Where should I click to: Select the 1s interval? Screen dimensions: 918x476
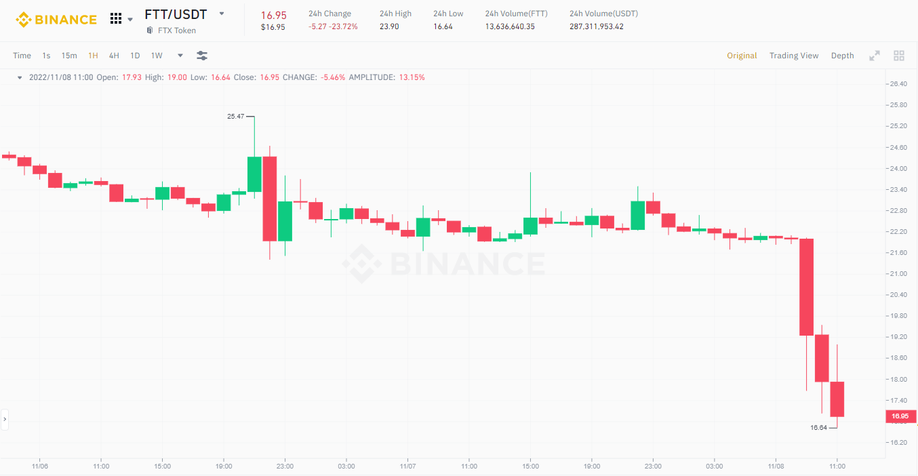point(46,56)
